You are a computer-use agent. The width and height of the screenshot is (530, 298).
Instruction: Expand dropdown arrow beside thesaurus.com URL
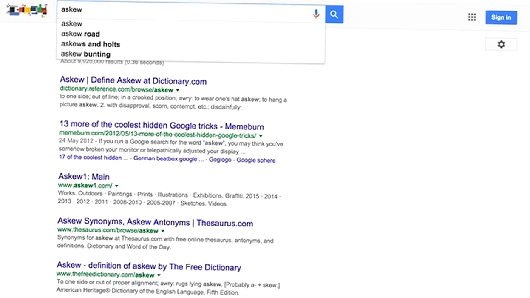point(163,231)
